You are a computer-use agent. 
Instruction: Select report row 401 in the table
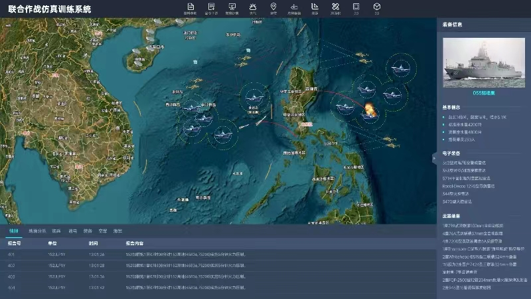(133, 253)
